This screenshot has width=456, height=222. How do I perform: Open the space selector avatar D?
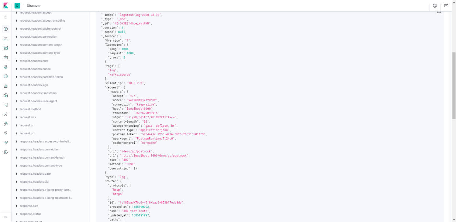click(17, 6)
